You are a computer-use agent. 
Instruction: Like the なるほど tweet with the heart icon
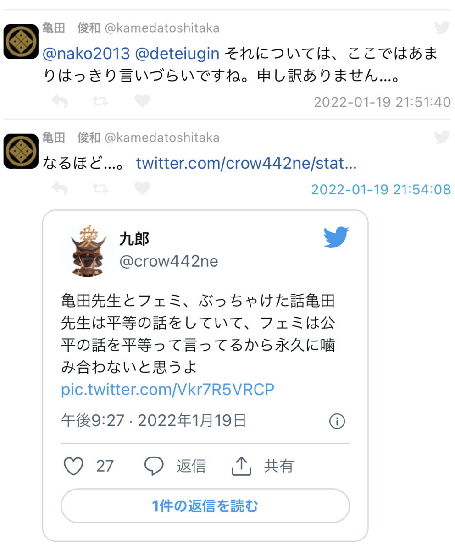[142, 188]
